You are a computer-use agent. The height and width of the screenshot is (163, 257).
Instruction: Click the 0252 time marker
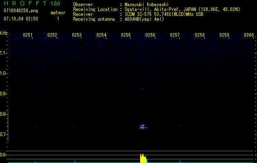click(x=52, y=35)
